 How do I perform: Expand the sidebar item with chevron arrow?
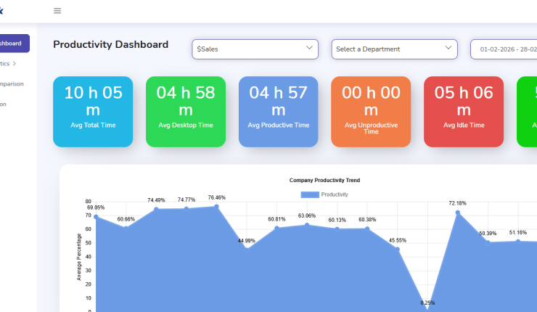pyautogui.click(x=11, y=64)
